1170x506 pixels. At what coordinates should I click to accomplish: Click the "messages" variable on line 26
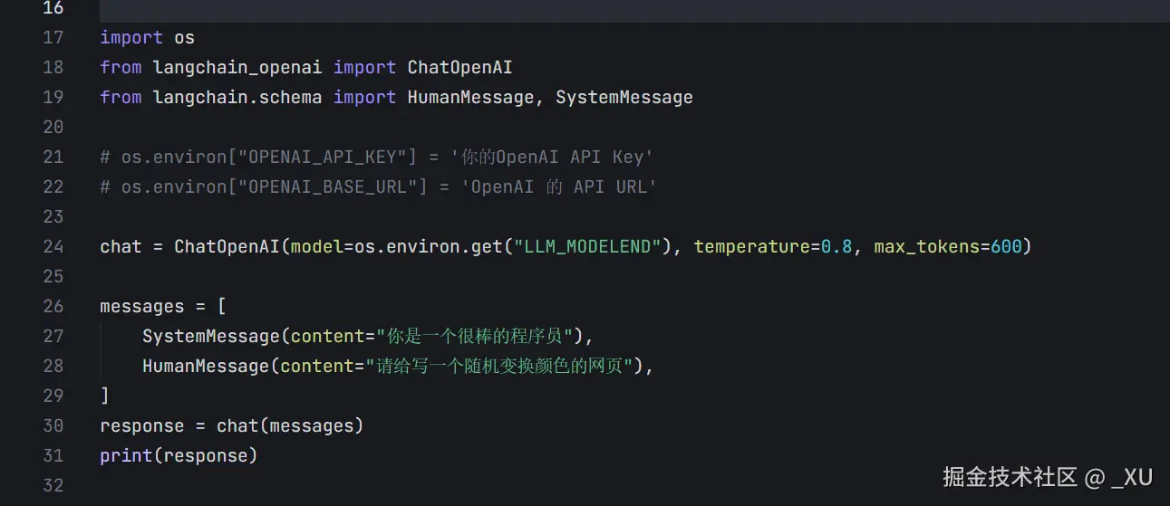pyautogui.click(x=142, y=307)
